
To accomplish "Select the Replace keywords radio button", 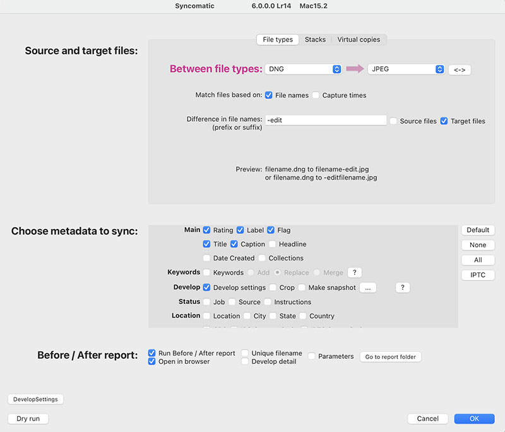I will (x=277, y=272).
